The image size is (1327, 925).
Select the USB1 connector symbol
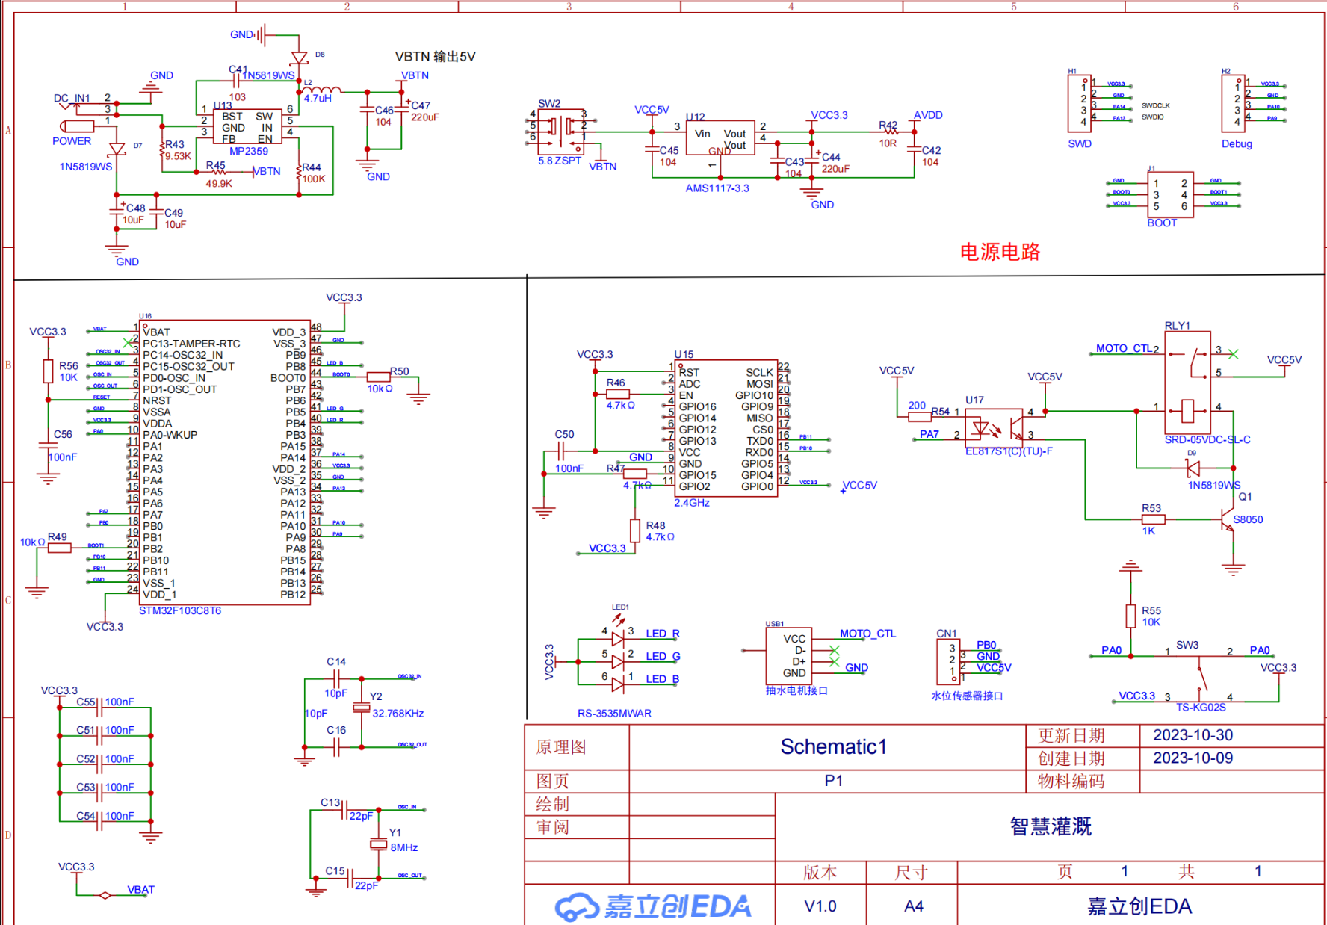pos(788,656)
